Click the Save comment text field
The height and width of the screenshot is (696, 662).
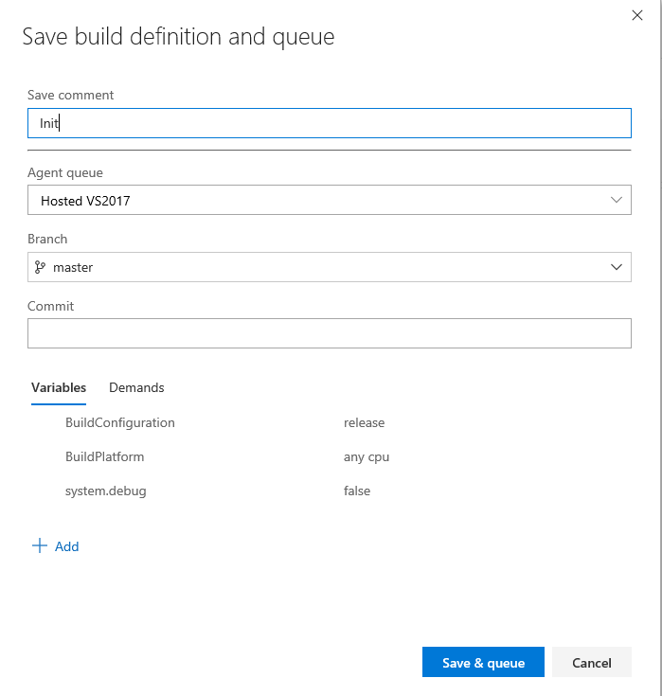[329, 123]
